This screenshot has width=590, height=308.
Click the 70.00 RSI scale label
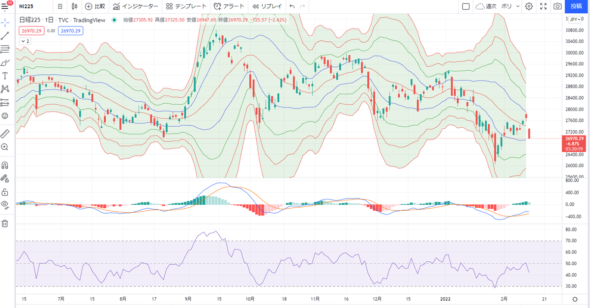coord(571,241)
